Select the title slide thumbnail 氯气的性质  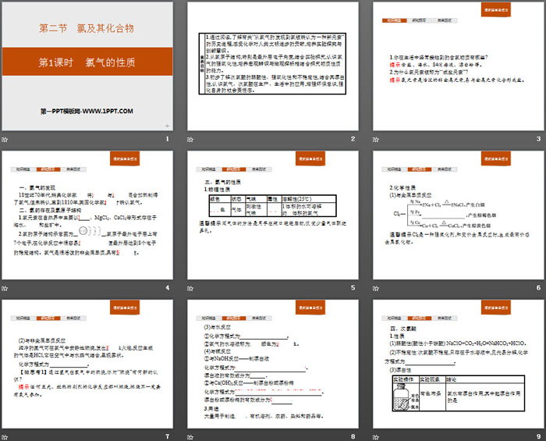tap(87, 66)
